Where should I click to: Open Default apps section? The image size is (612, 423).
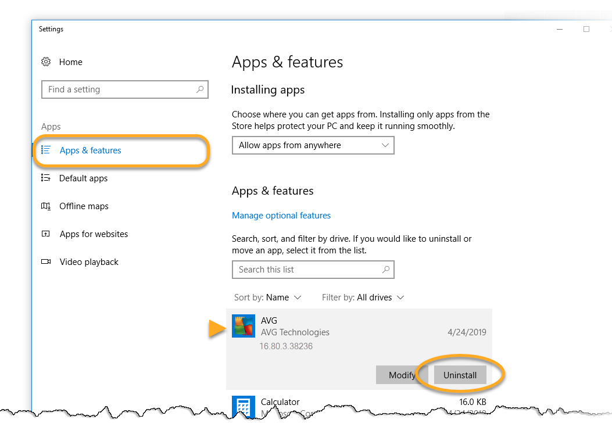[83, 178]
